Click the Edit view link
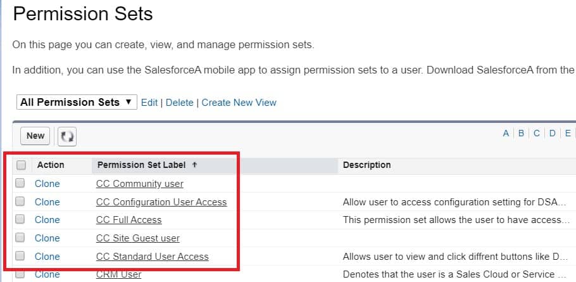The width and height of the screenshot is (576, 282). click(149, 103)
